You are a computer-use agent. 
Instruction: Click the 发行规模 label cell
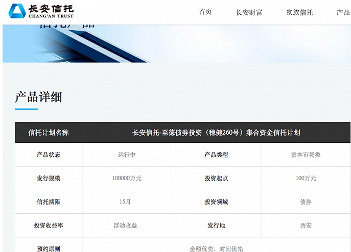[x=49, y=178]
